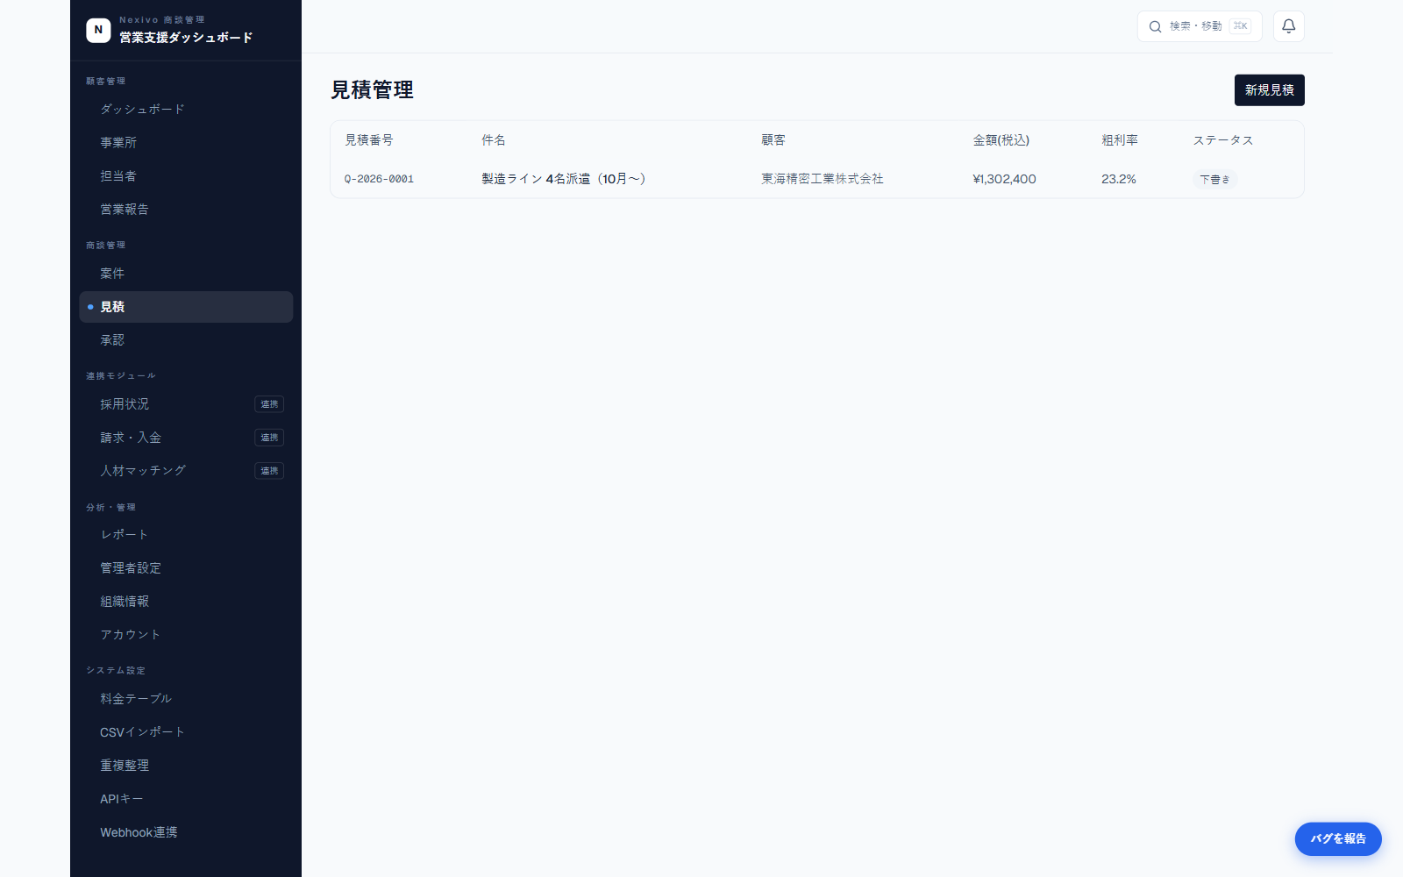Click the search magnifier icon
Image resolution: width=1403 pixels, height=877 pixels.
tap(1155, 26)
